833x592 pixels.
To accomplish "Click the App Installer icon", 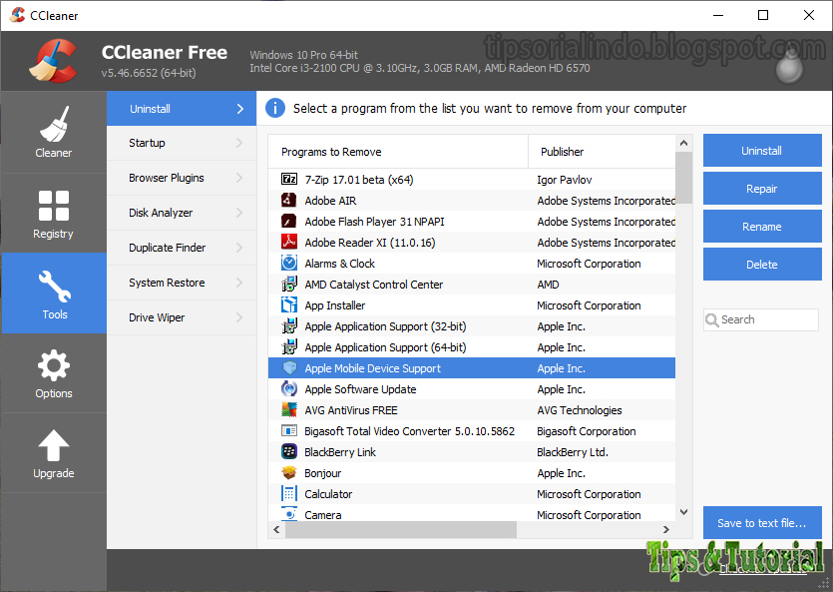I will point(289,305).
